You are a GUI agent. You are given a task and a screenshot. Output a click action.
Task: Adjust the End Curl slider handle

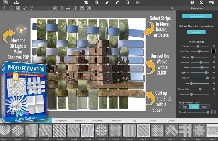click(x=207, y=78)
